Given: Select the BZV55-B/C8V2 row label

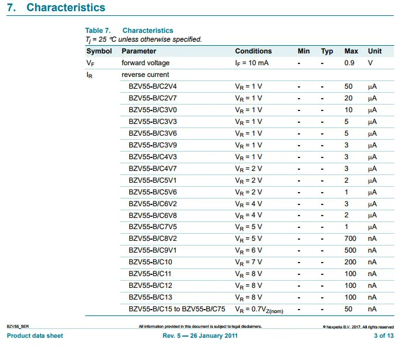Looking at the screenshot, I should tap(153, 238).
